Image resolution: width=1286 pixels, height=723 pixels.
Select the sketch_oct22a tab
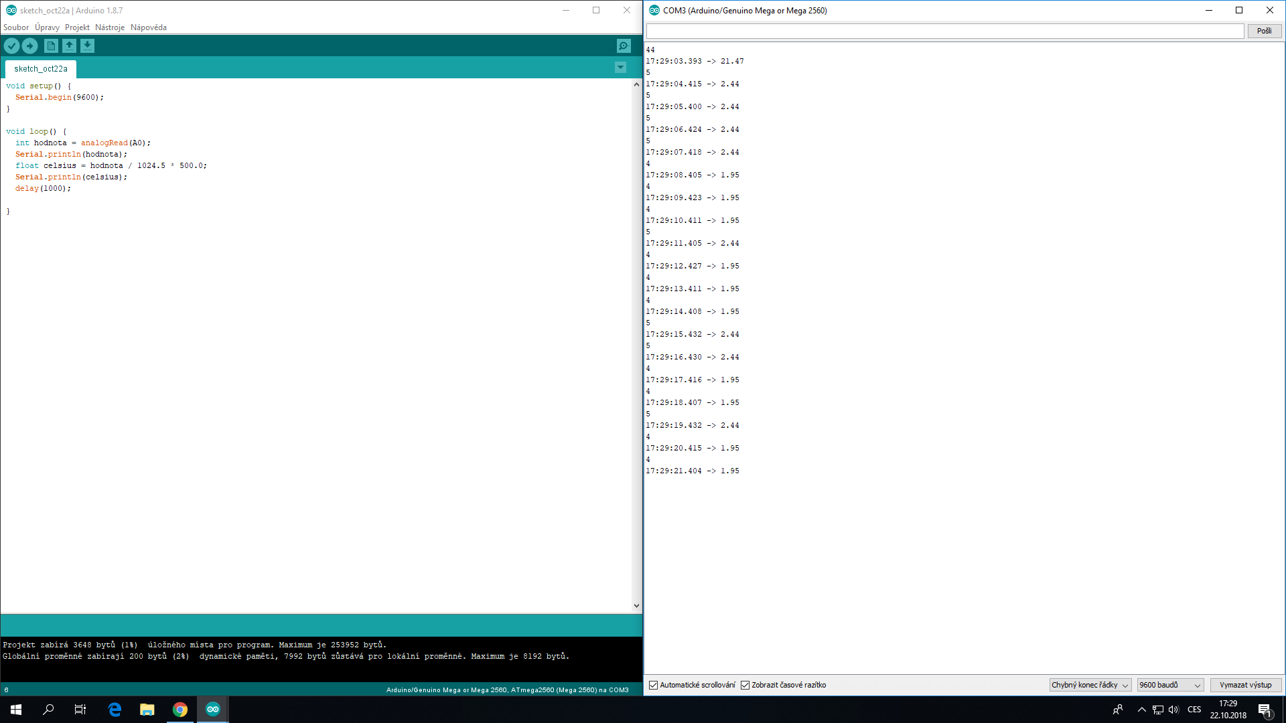click(x=41, y=69)
